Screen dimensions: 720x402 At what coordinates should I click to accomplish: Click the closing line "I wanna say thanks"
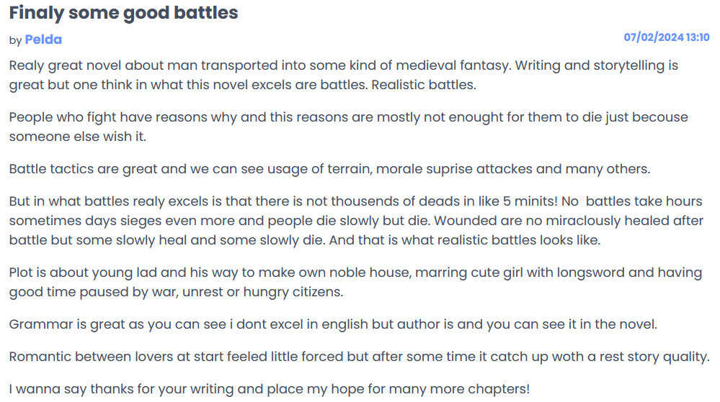point(269,389)
